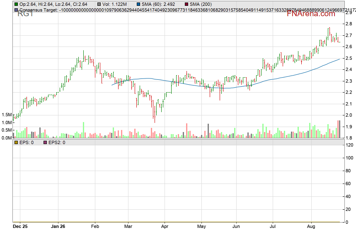The image size is (356, 235).
Task: Click the Mar axis label
Action: tap(128, 226)
